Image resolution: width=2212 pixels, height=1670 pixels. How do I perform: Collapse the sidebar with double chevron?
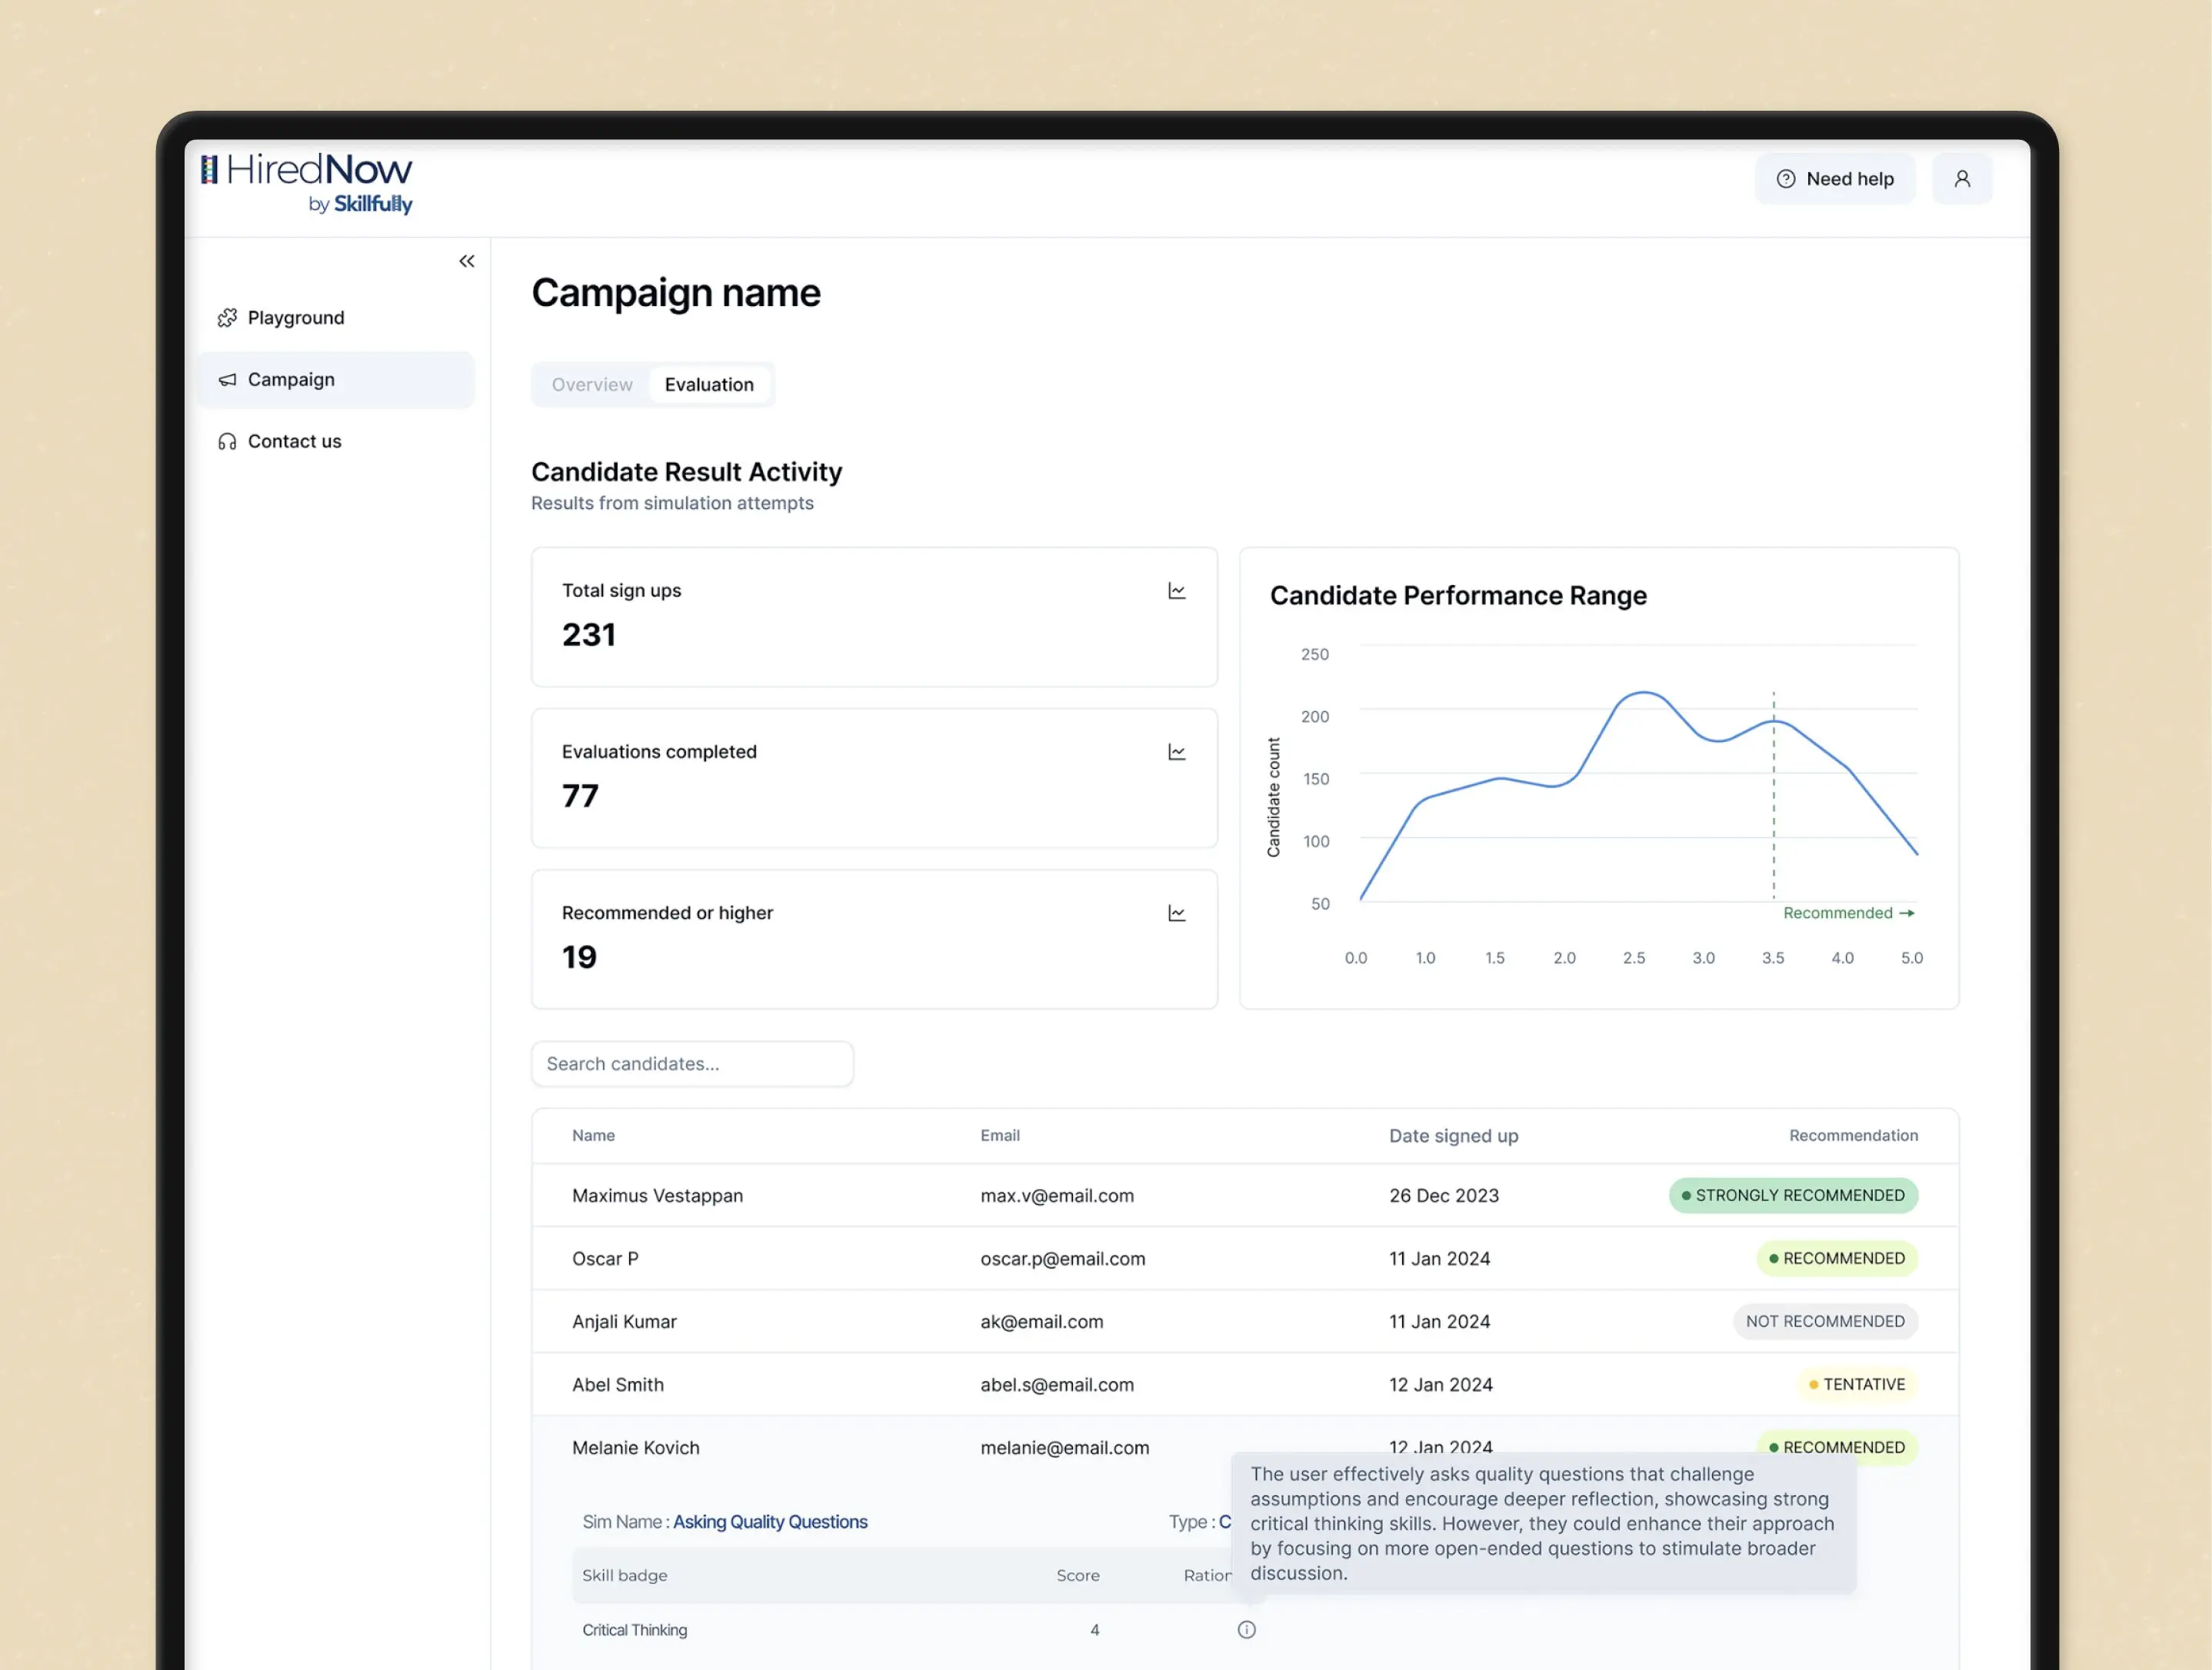point(466,261)
